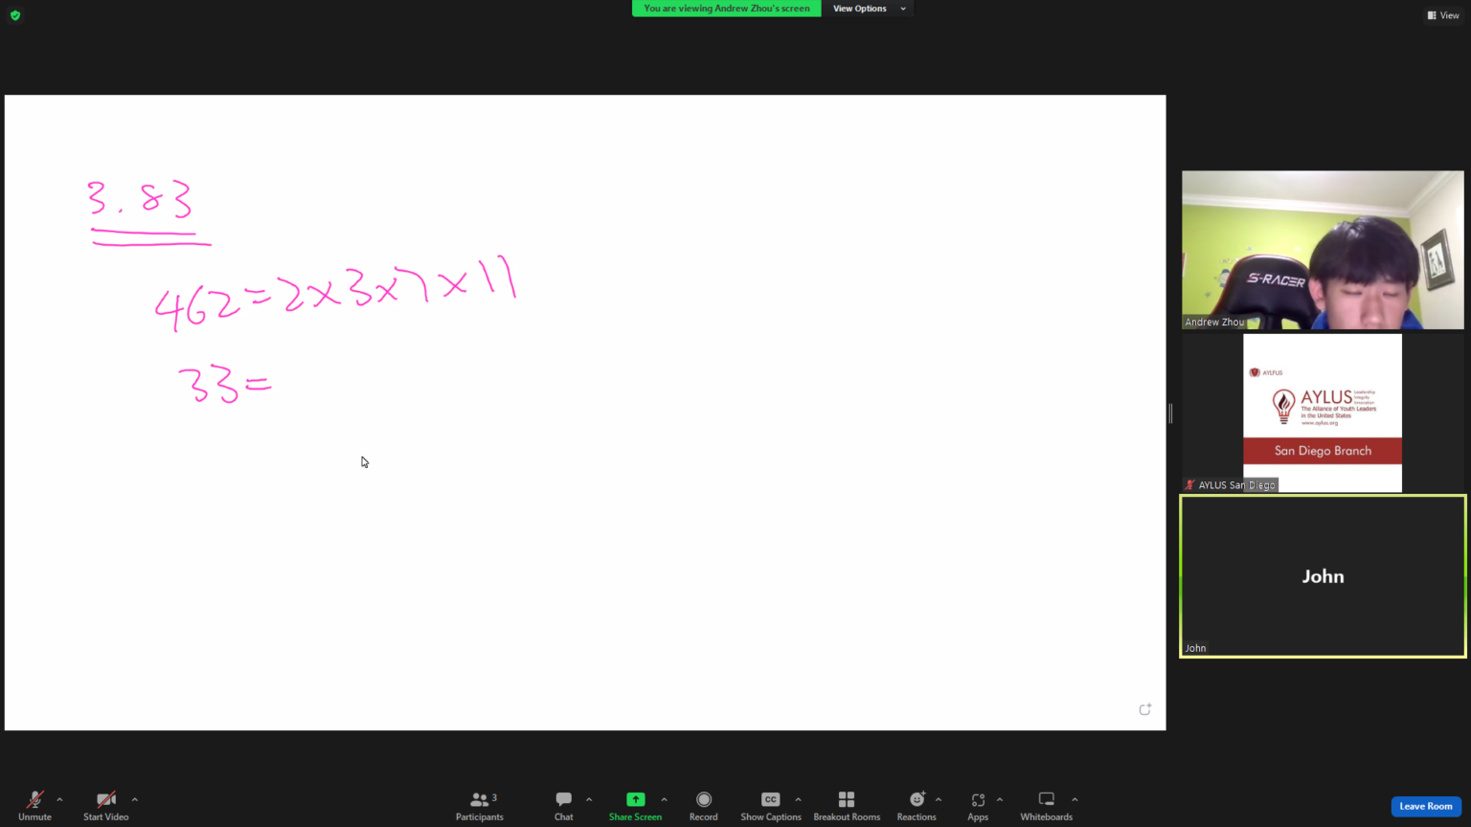Expand chat options arrow
This screenshot has width=1471, height=827.
[589, 799]
